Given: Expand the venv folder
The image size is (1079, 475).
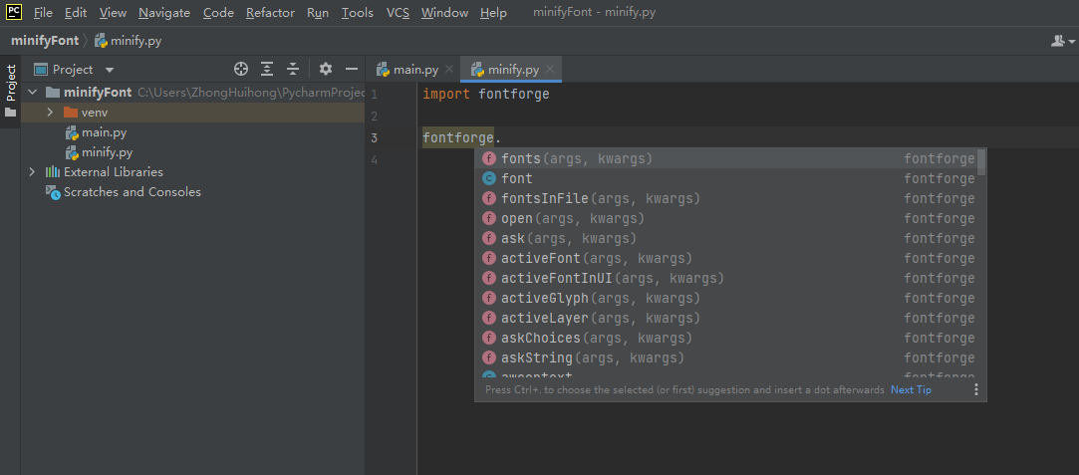Looking at the screenshot, I should [x=50, y=113].
